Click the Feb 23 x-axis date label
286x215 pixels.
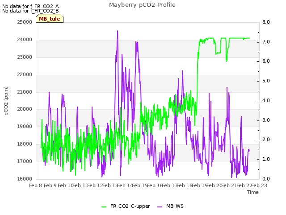click(x=259, y=186)
